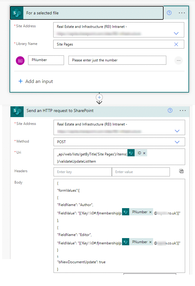Click the SharePoint icon on the For a selected file card
The height and width of the screenshot is (286, 195).
click(17, 13)
